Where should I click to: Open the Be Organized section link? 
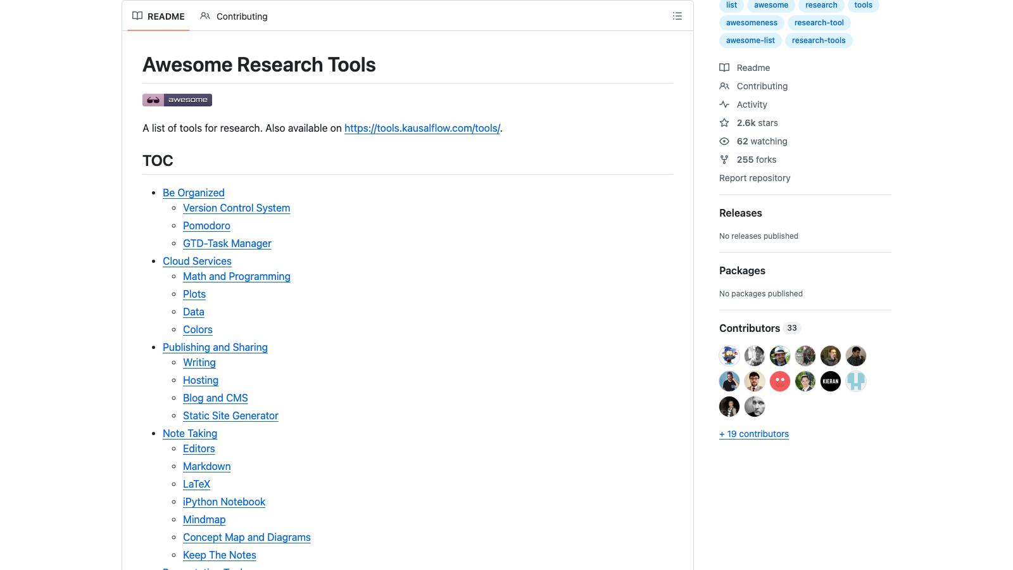(x=194, y=193)
